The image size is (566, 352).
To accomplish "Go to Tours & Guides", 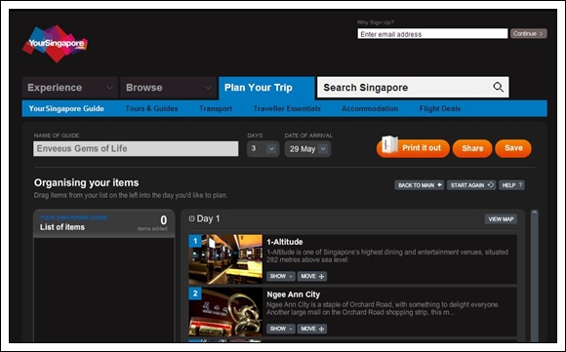I will click(151, 108).
